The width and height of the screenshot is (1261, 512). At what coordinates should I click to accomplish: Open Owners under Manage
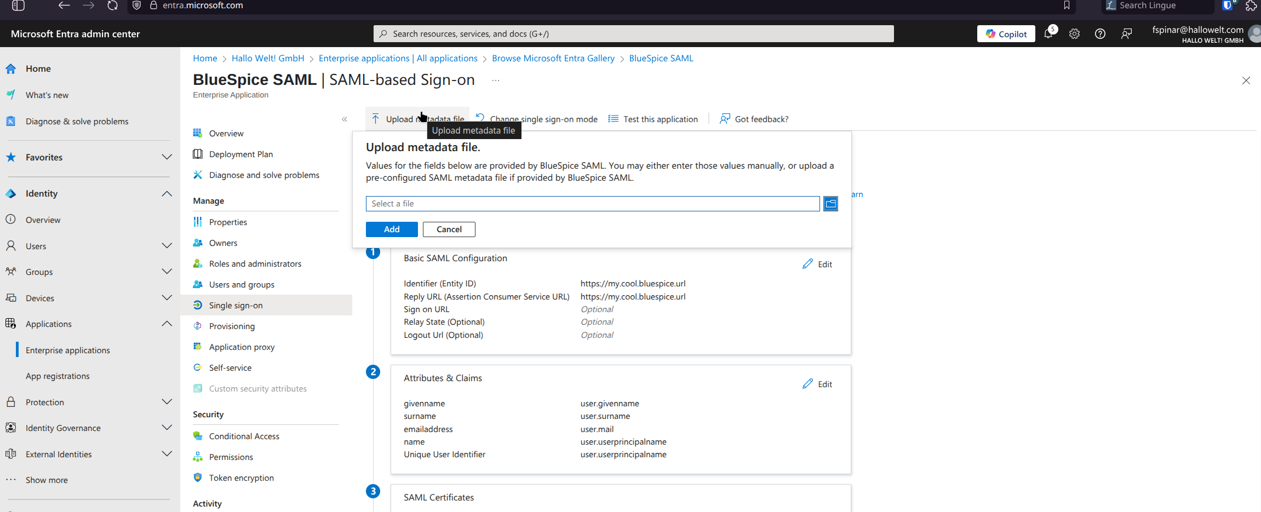point(223,243)
